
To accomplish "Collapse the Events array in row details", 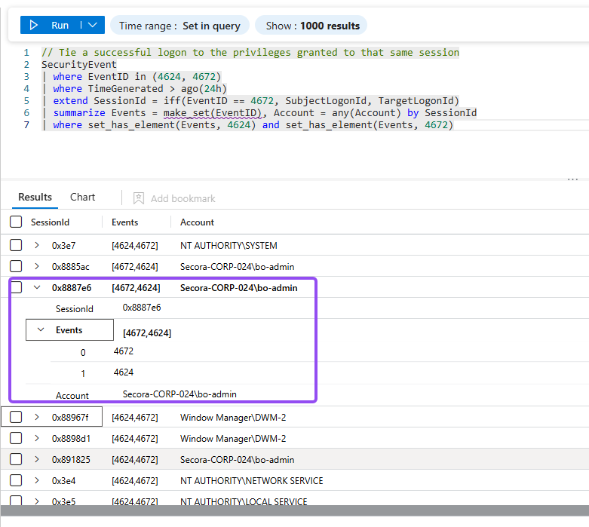I will click(x=41, y=329).
